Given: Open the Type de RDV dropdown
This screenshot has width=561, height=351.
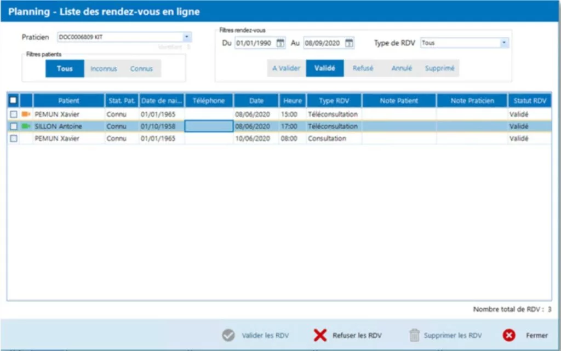Looking at the screenshot, I should 504,43.
